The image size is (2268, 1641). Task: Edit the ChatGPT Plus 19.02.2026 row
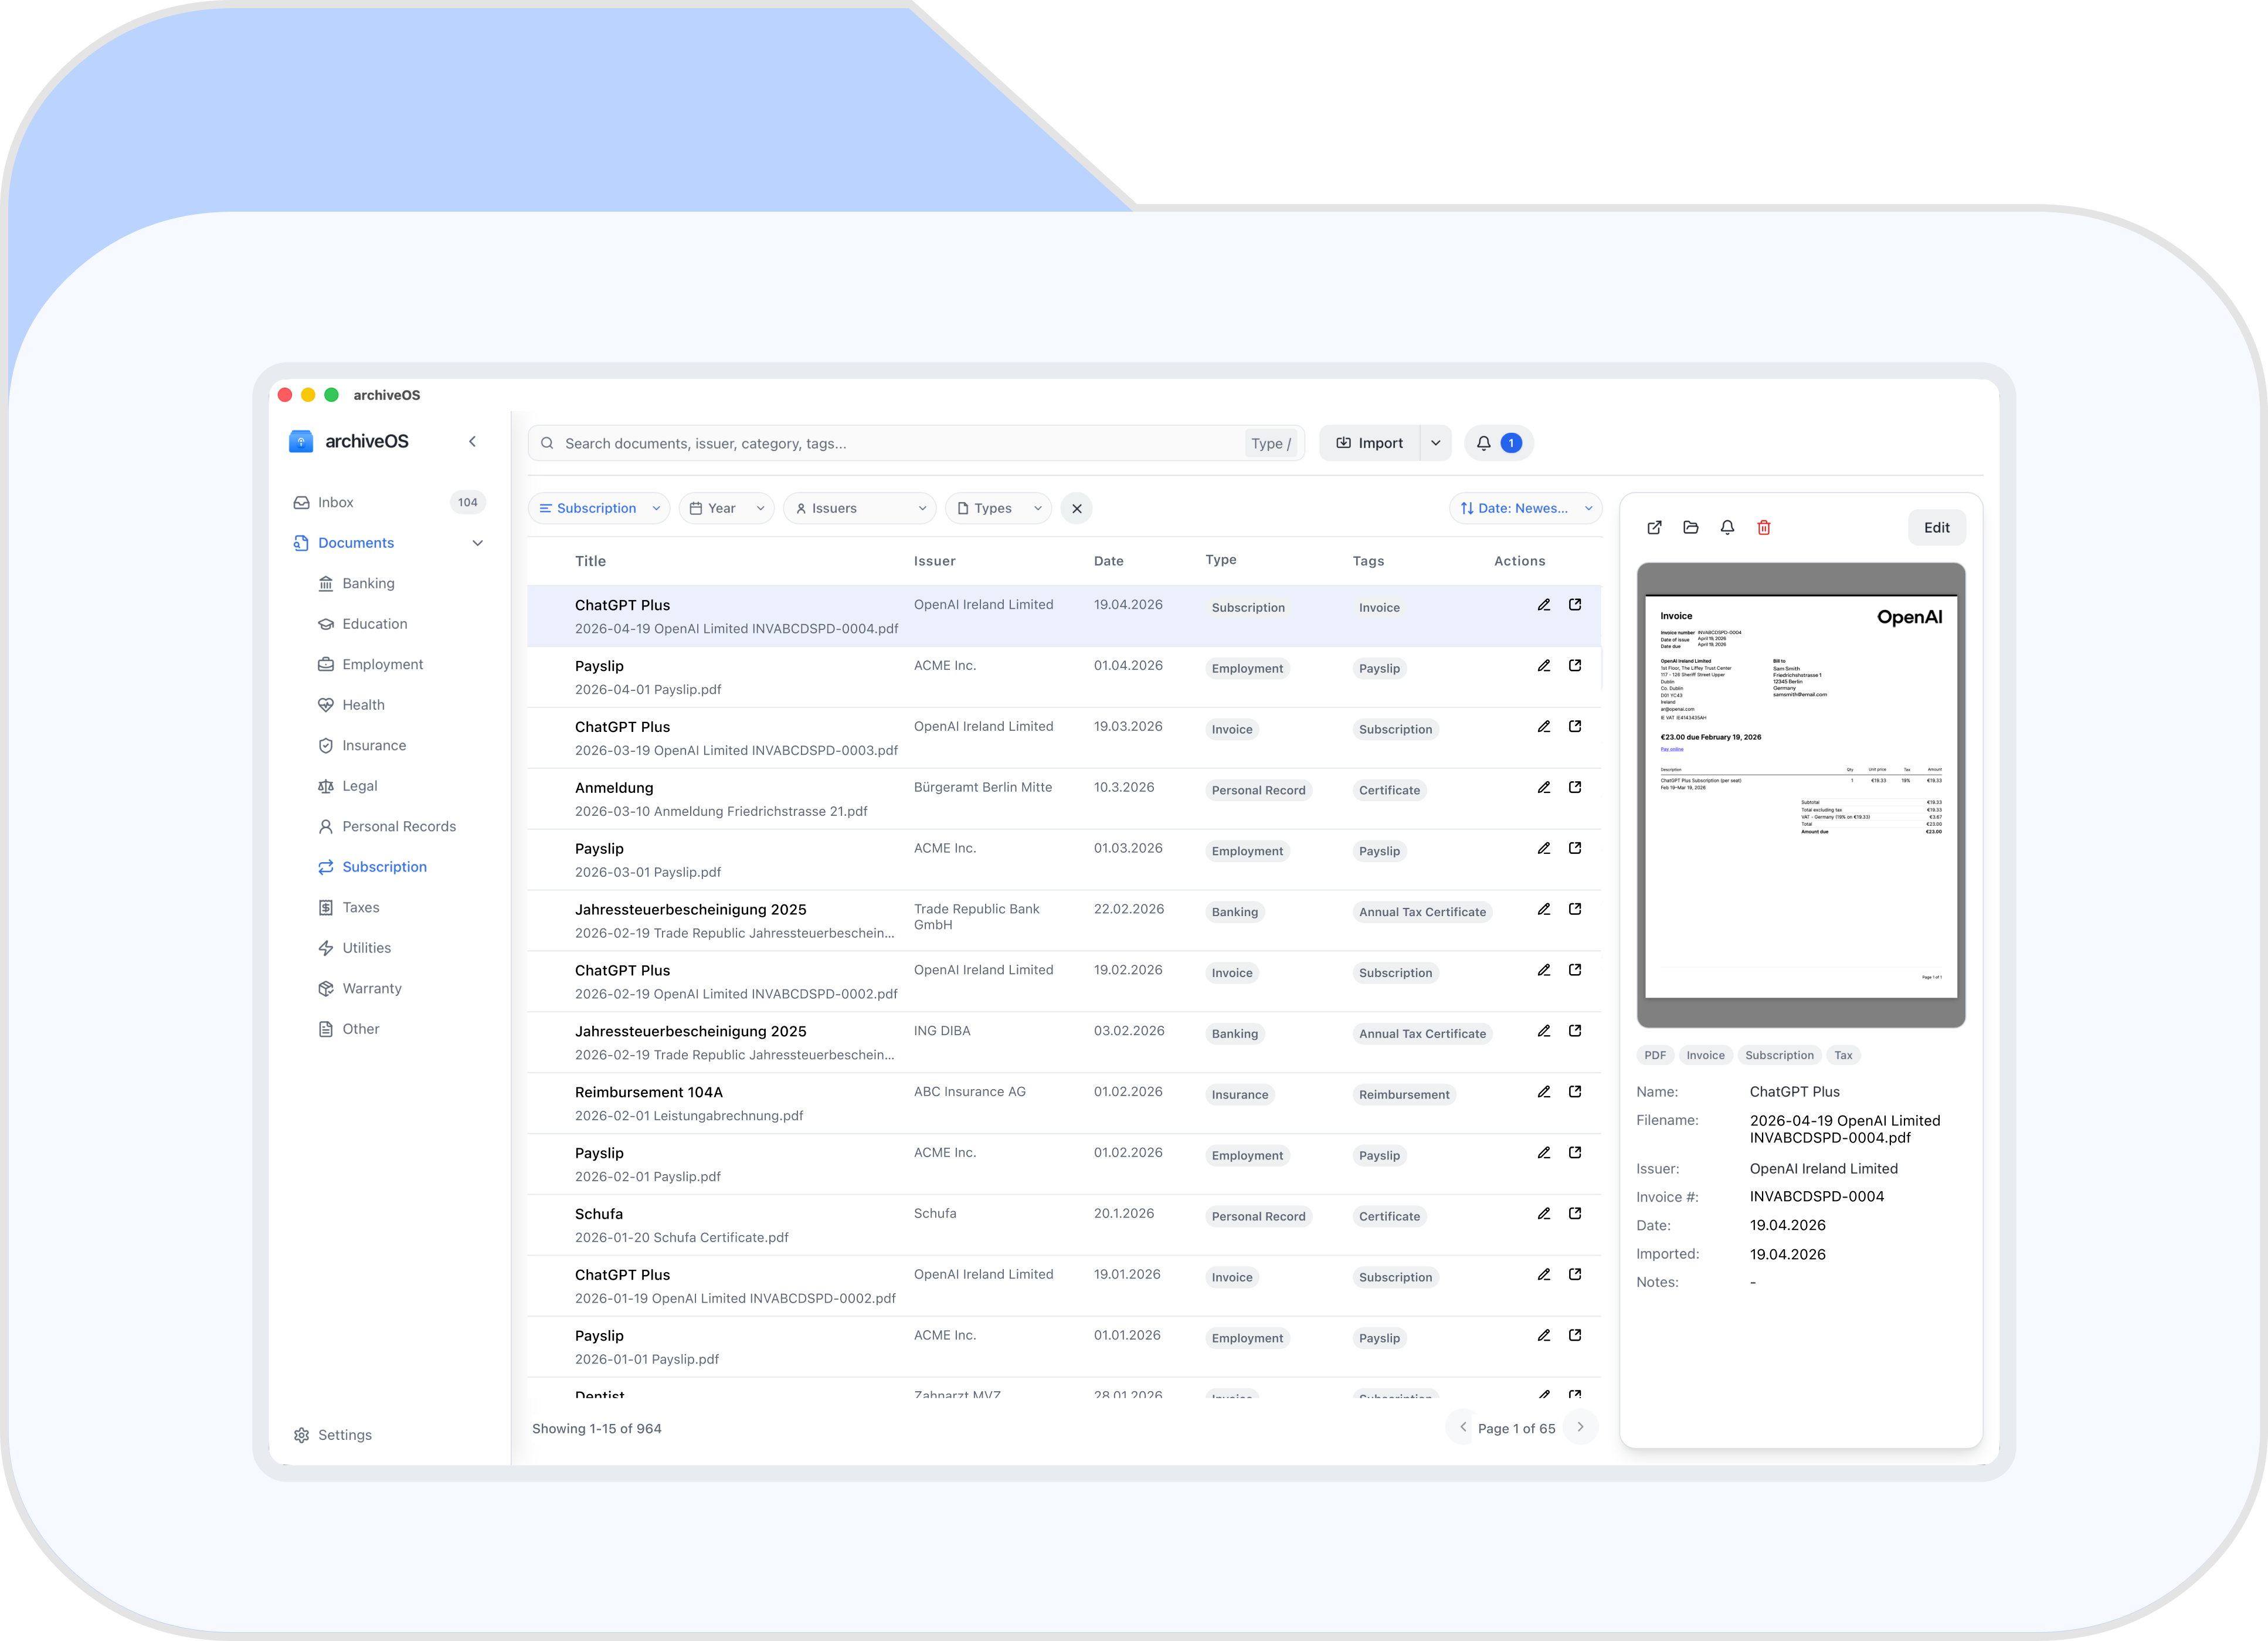pyautogui.click(x=1544, y=970)
